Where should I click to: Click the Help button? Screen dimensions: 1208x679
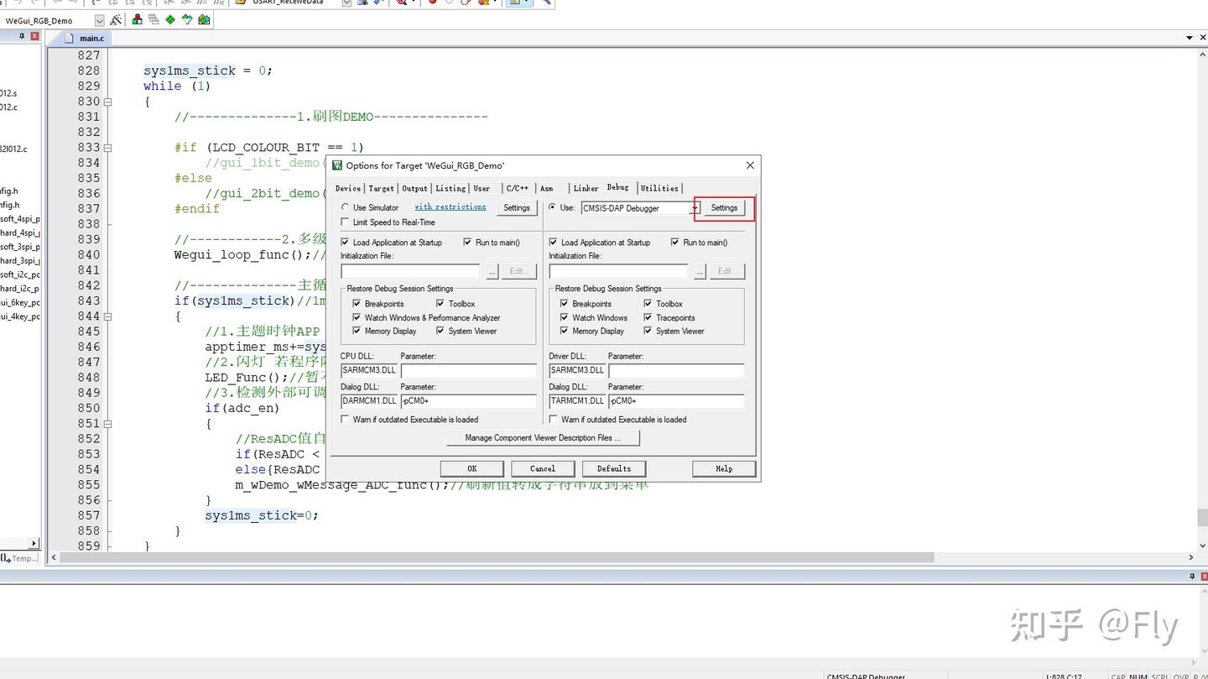tap(724, 468)
